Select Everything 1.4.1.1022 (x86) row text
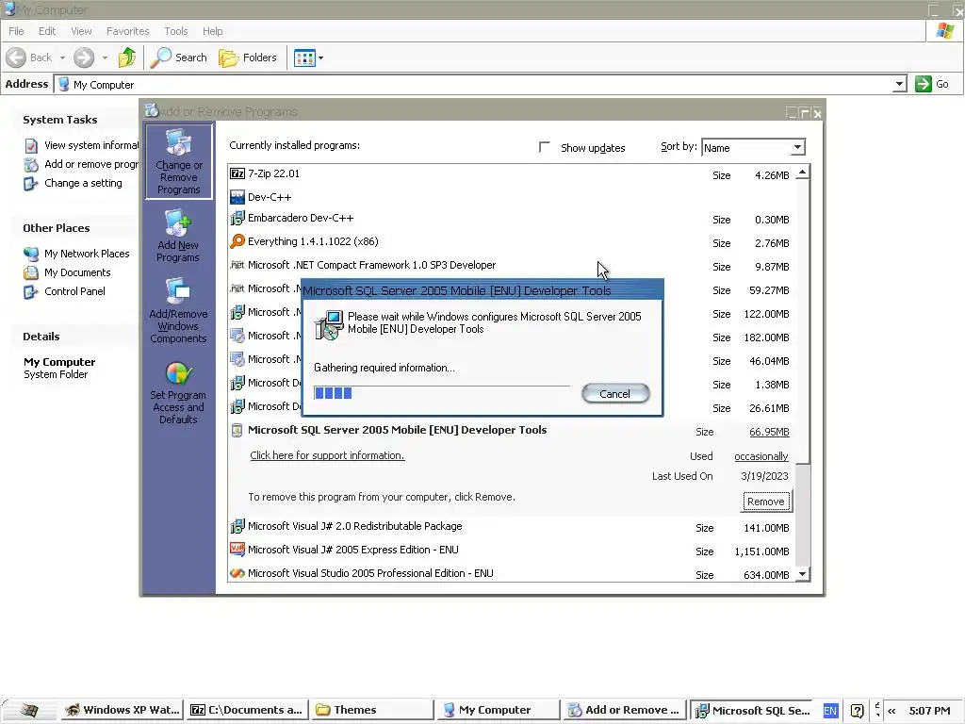 (313, 241)
